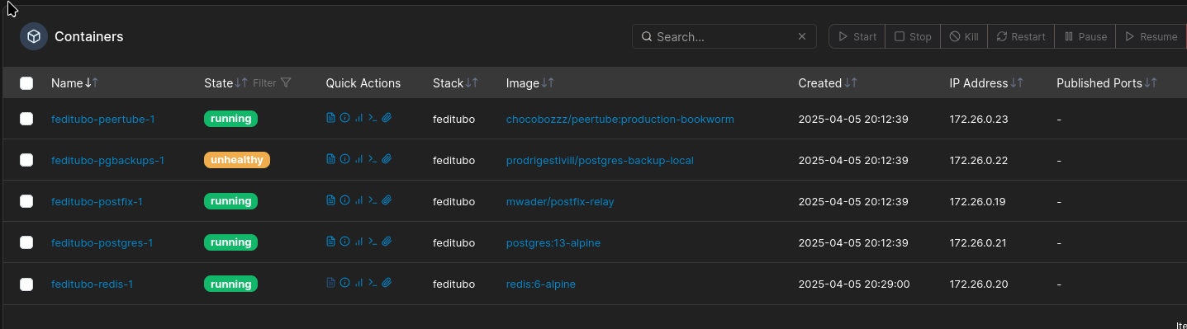Open the feditubo-peertube-1 container link
The height and width of the screenshot is (329, 1187).
[102, 119]
